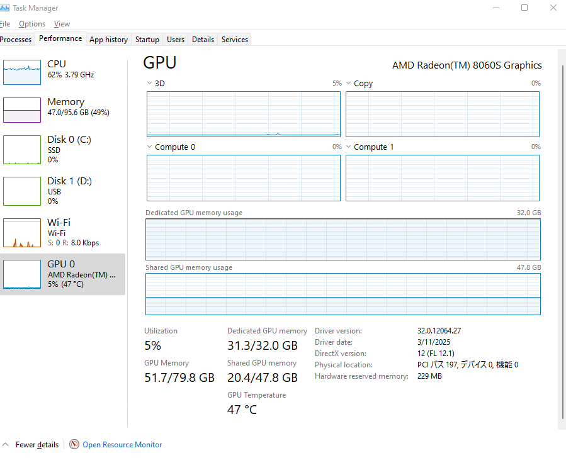The width and height of the screenshot is (566, 458).
Task: Select the CPU usage graph thumbnail
Action: [x=22, y=72]
